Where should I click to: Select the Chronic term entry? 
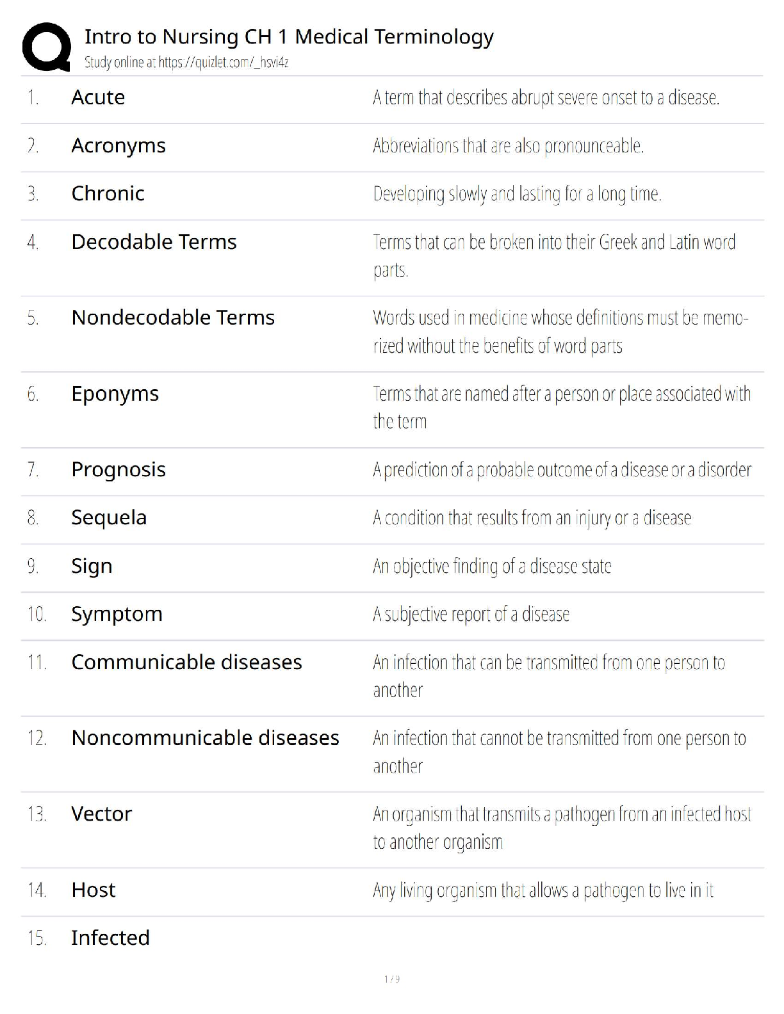point(108,193)
